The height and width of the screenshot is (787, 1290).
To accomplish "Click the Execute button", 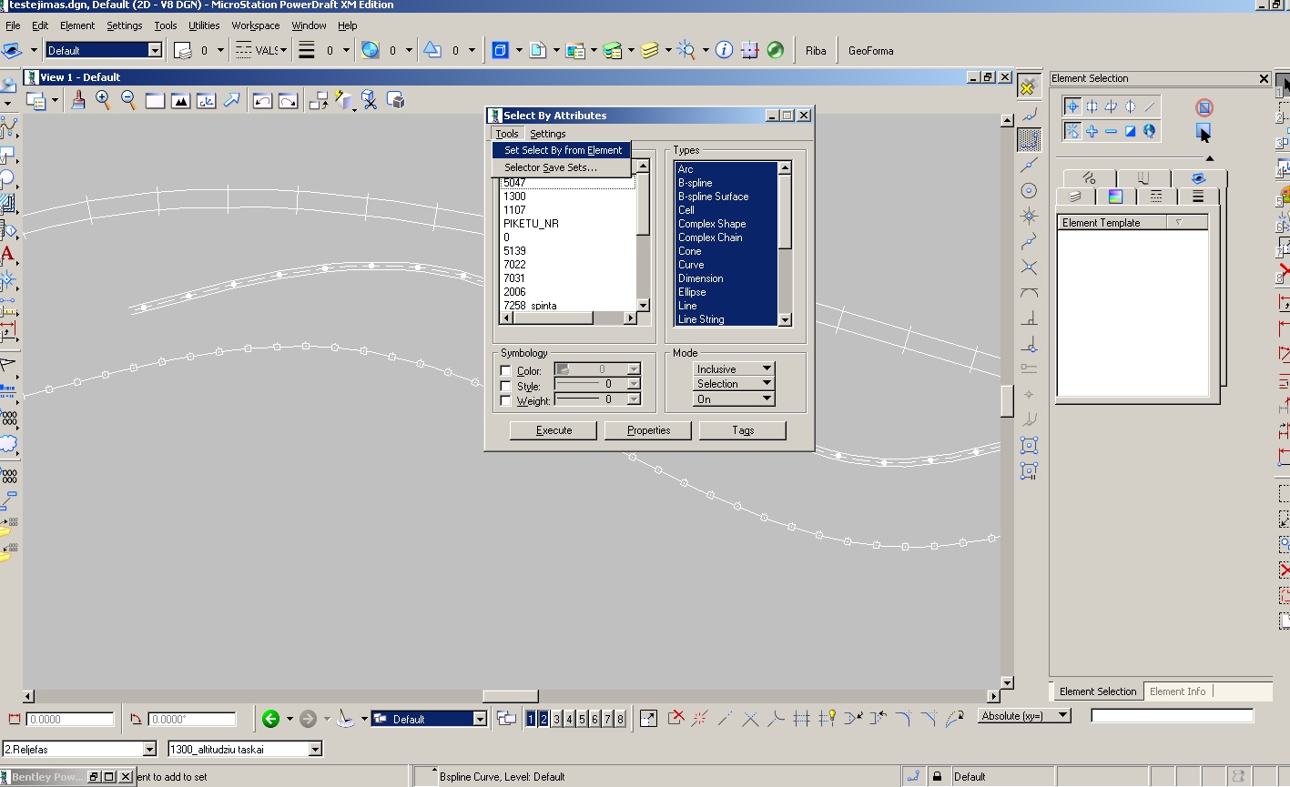I will point(554,430).
